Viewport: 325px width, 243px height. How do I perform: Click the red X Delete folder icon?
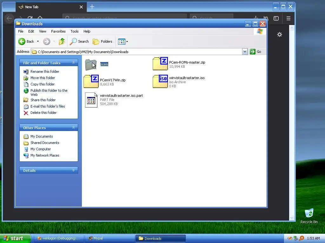click(26, 113)
